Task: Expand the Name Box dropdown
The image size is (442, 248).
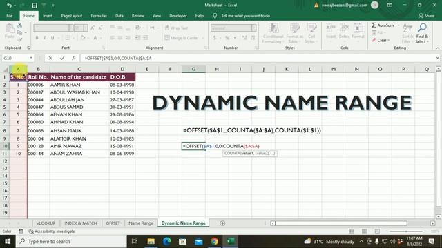Action: 31,58
